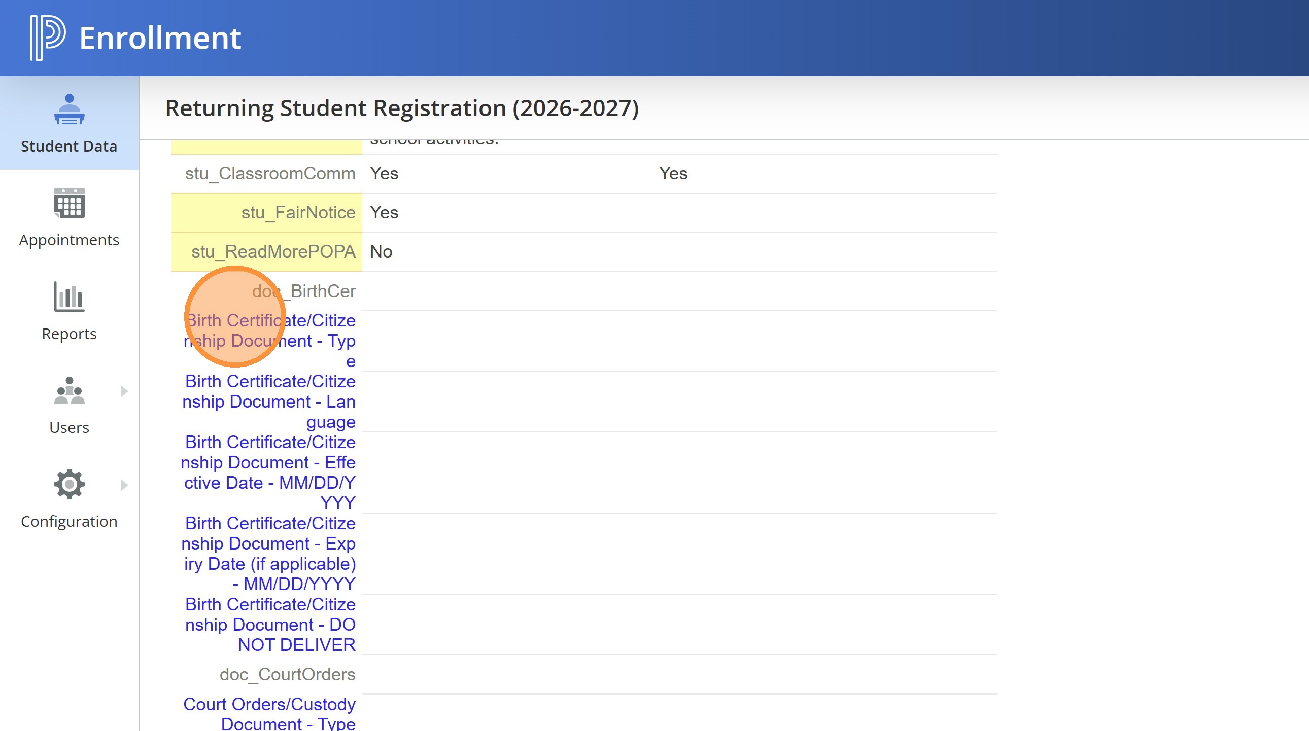The width and height of the screenshot is (1309, 731).
Task: Open Birth Certificate Document - Language link
Action: (269, 401)
